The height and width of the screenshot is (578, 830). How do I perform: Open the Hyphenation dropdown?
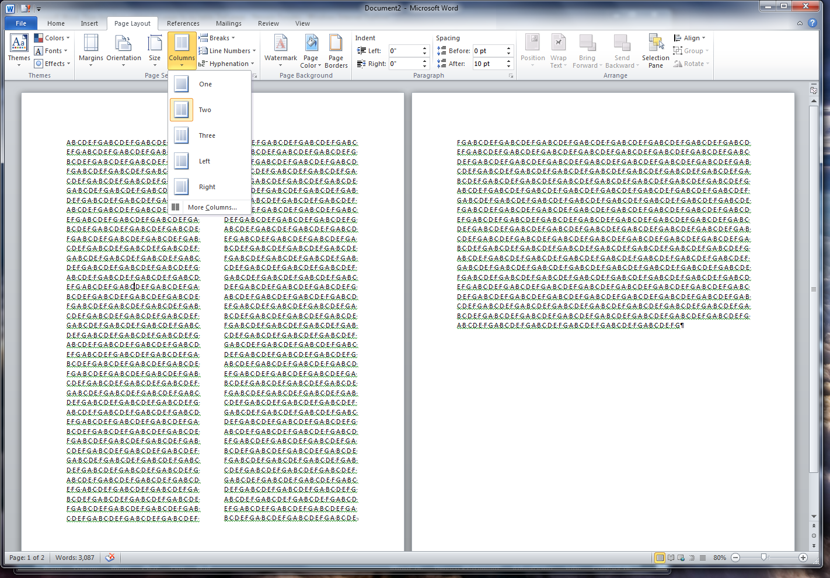click(226, 64)
